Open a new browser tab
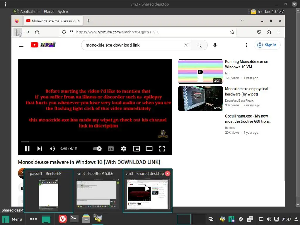Screen dimensions: 300x225 [89, 21]
